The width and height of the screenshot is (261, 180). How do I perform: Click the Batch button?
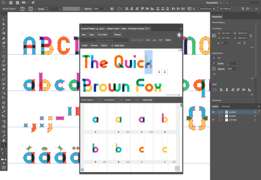point(168,40)
